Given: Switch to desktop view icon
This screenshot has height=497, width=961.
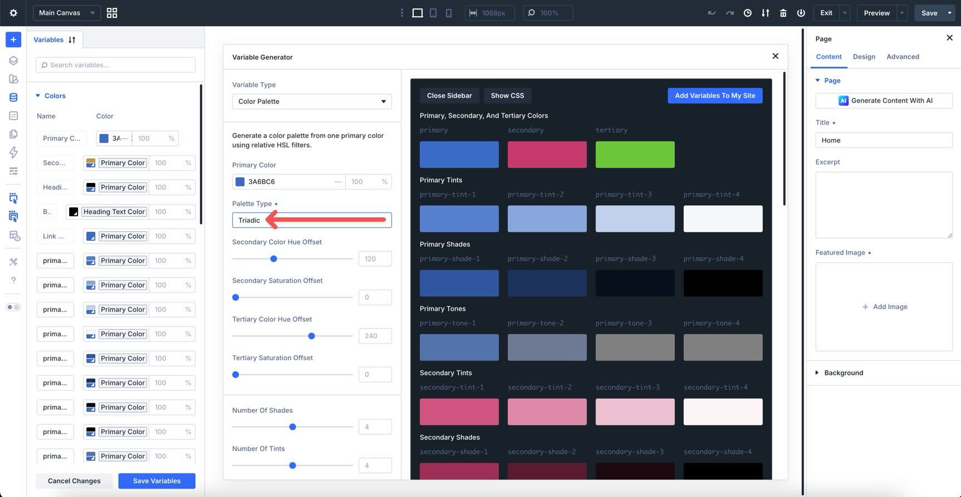Looking at the screenshot, I should (x=417, y=13).
